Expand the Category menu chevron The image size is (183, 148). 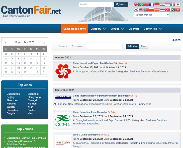[104, 29]
